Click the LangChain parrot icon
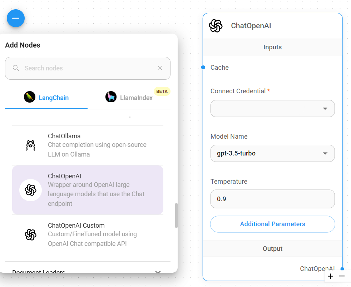The height and width of the screenshot is (287, 351). (30, 97)
